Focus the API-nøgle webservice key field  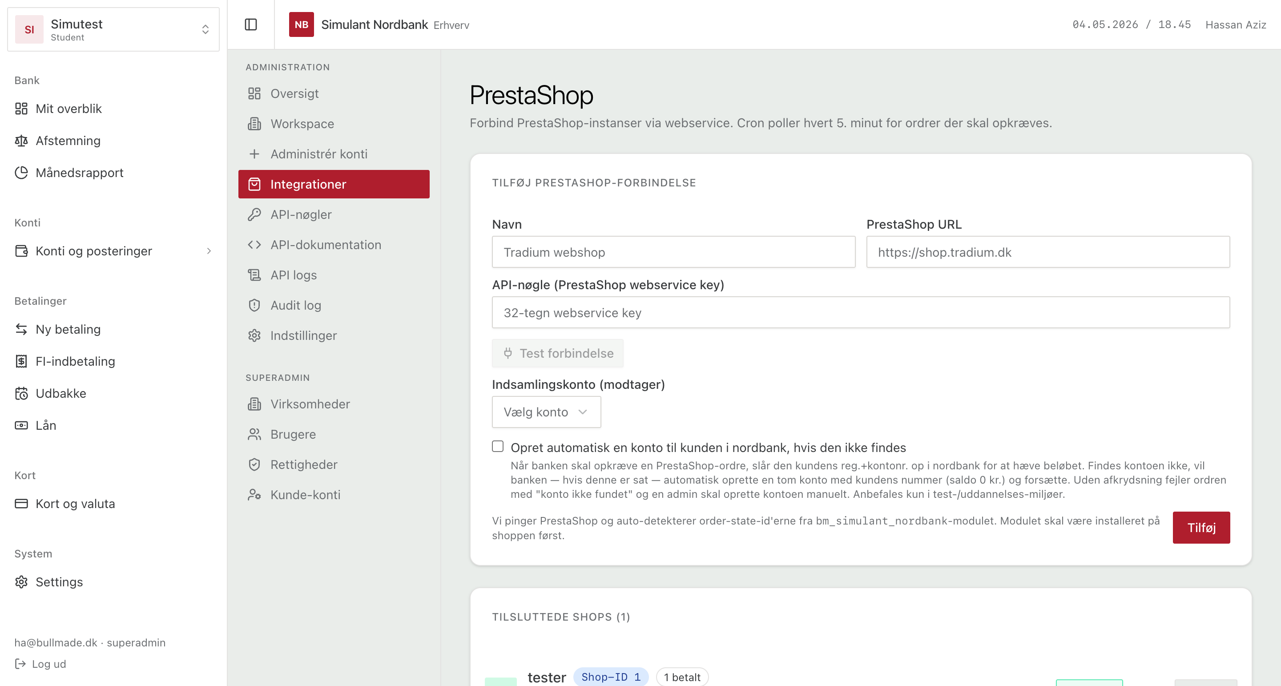(x=860, y=312)
